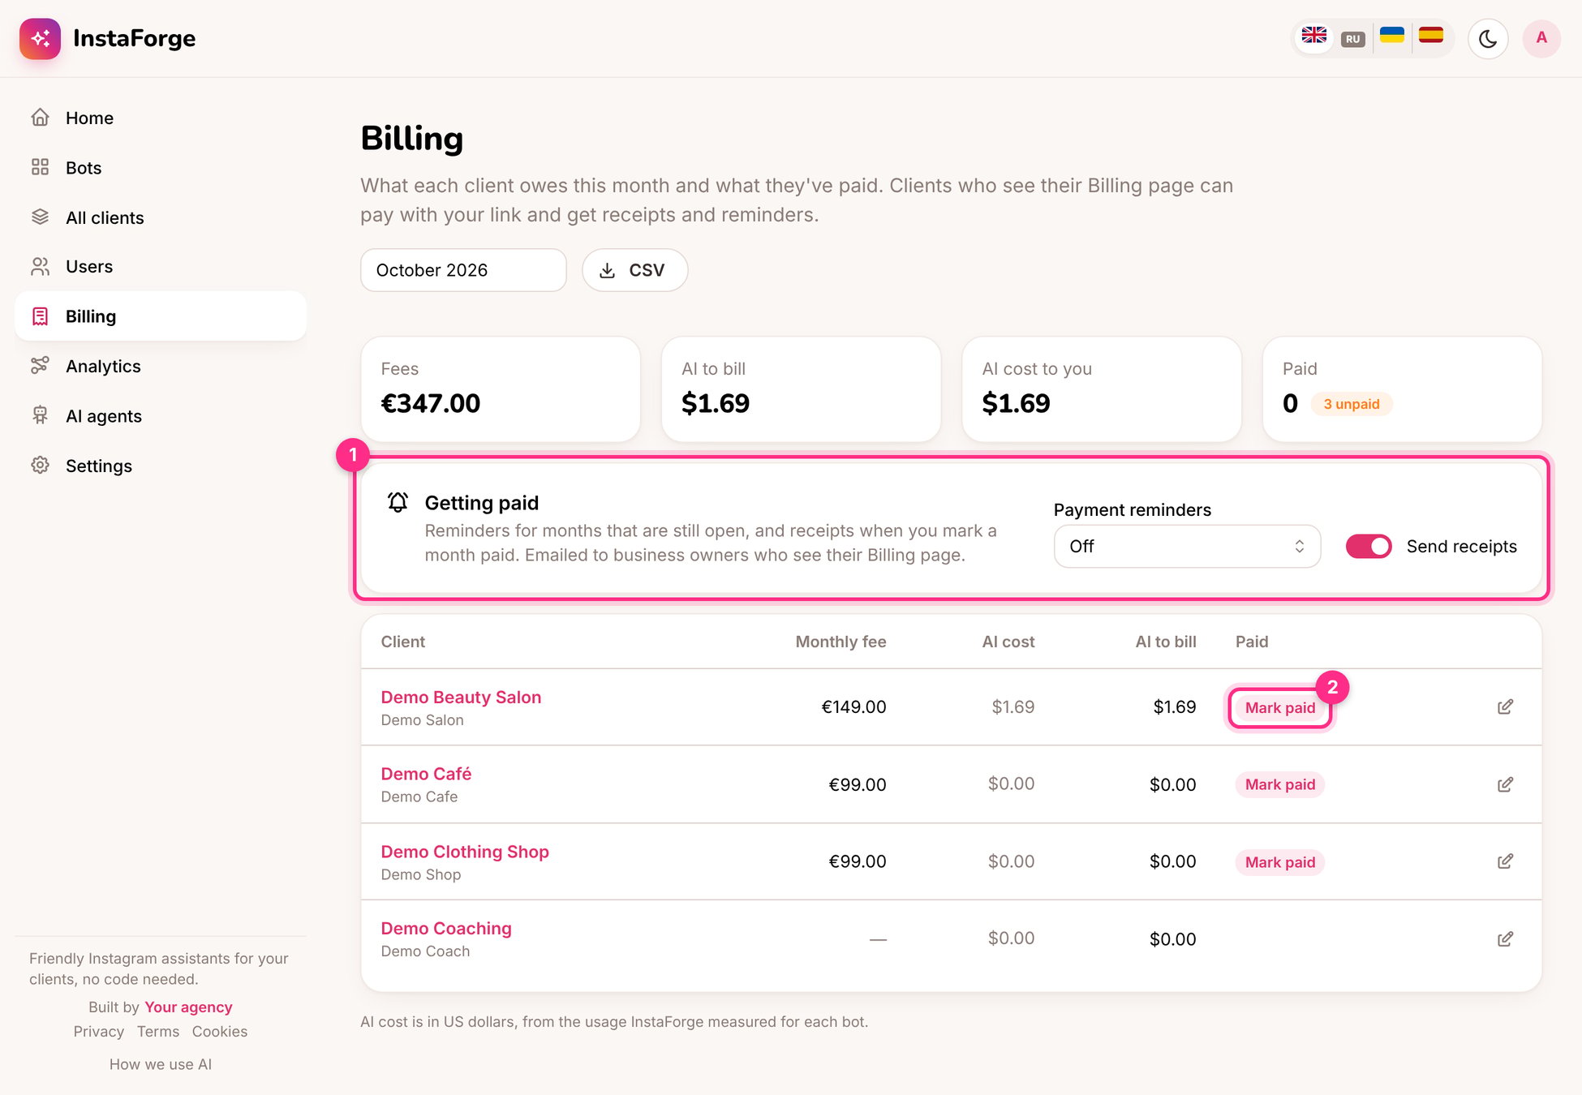The width and height of the screenshot is (1582, 1095).
Task: Edit the Demo Coaching row
Action: (1505, 939)
